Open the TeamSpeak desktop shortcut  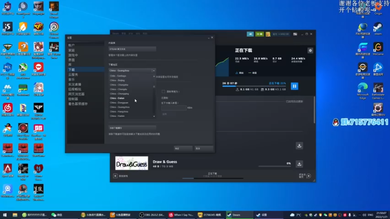coord(23,10)
